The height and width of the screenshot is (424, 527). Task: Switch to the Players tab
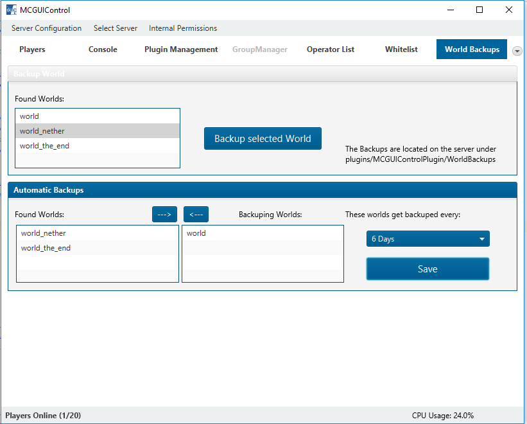tap(32, 49)
